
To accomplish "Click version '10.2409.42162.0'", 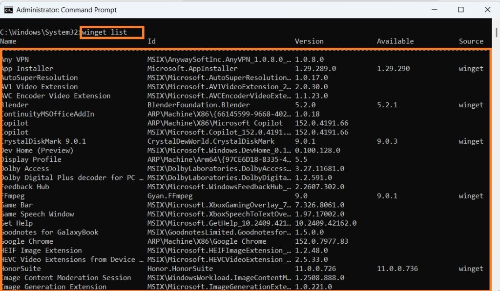I will click(x=326, y=223).
